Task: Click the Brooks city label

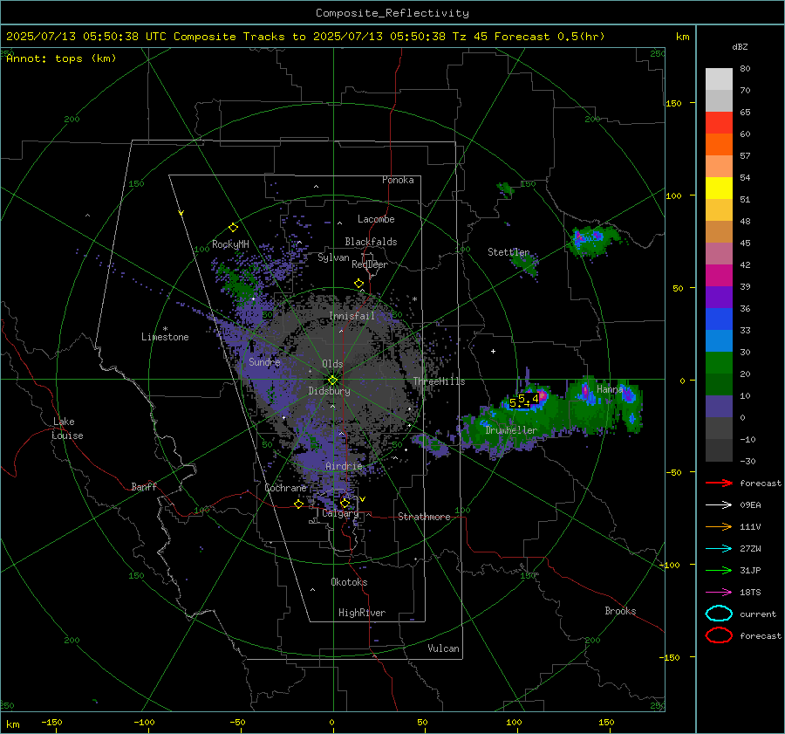Action: click(620, 611)
